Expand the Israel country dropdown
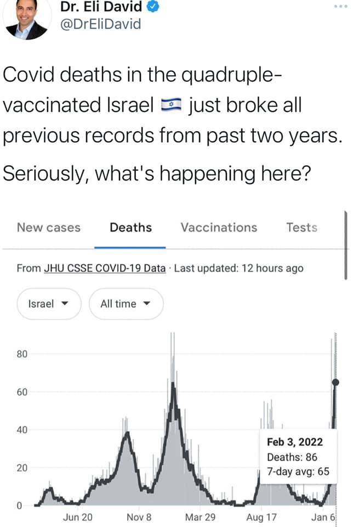 pos(49,304)
